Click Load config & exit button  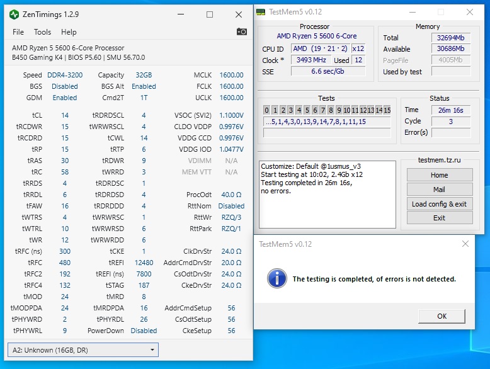[440, 204]
